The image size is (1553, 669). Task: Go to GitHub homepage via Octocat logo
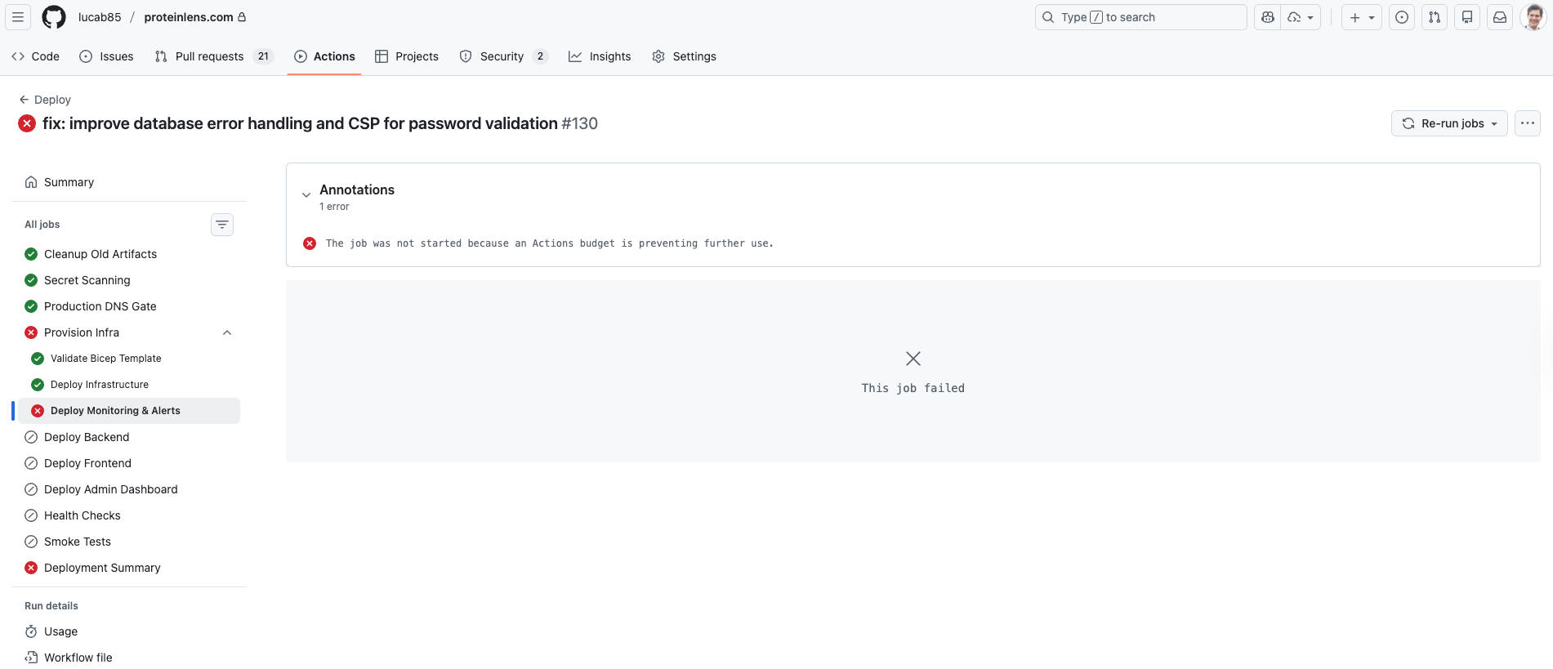[54, 17]
